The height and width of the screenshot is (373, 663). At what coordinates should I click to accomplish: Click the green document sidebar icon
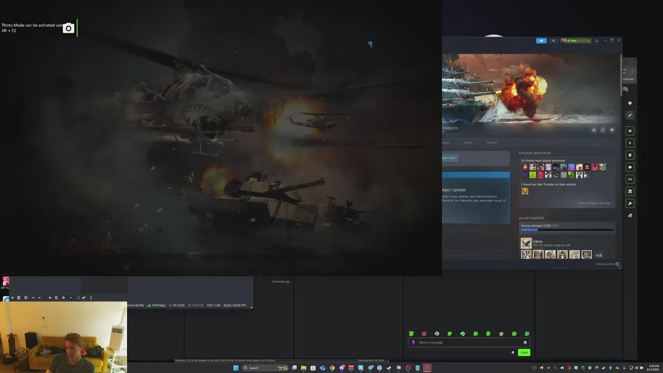click(630, 155)
